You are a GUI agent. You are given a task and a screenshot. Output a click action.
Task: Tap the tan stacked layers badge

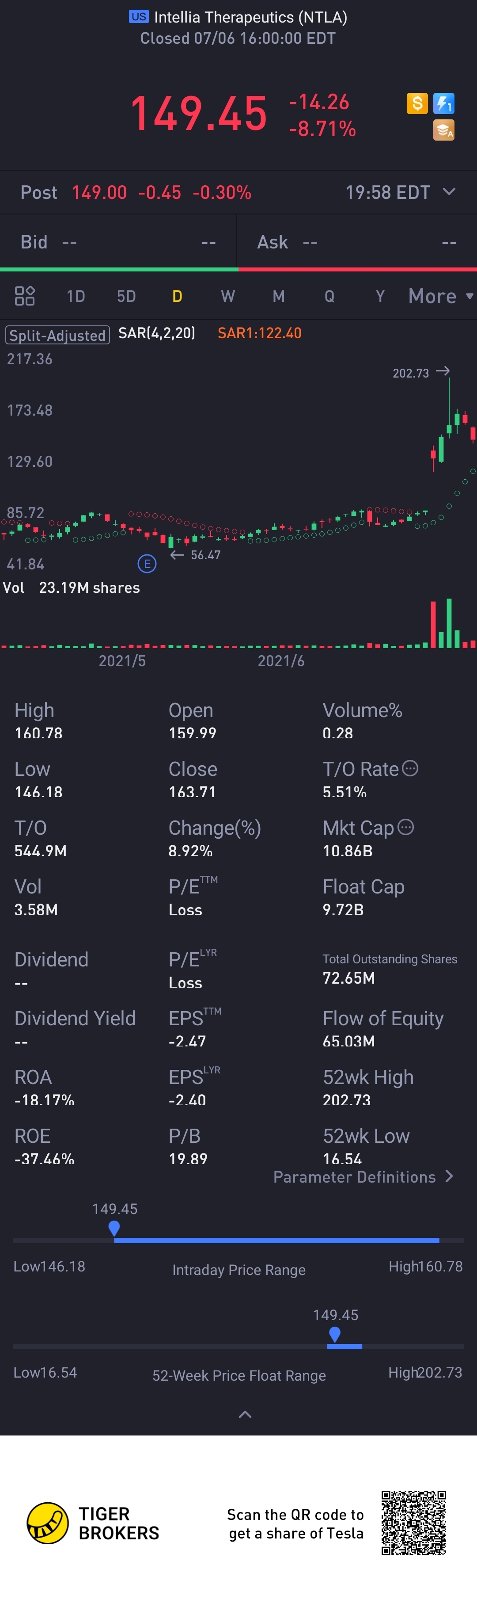click(x=443, y=130)
